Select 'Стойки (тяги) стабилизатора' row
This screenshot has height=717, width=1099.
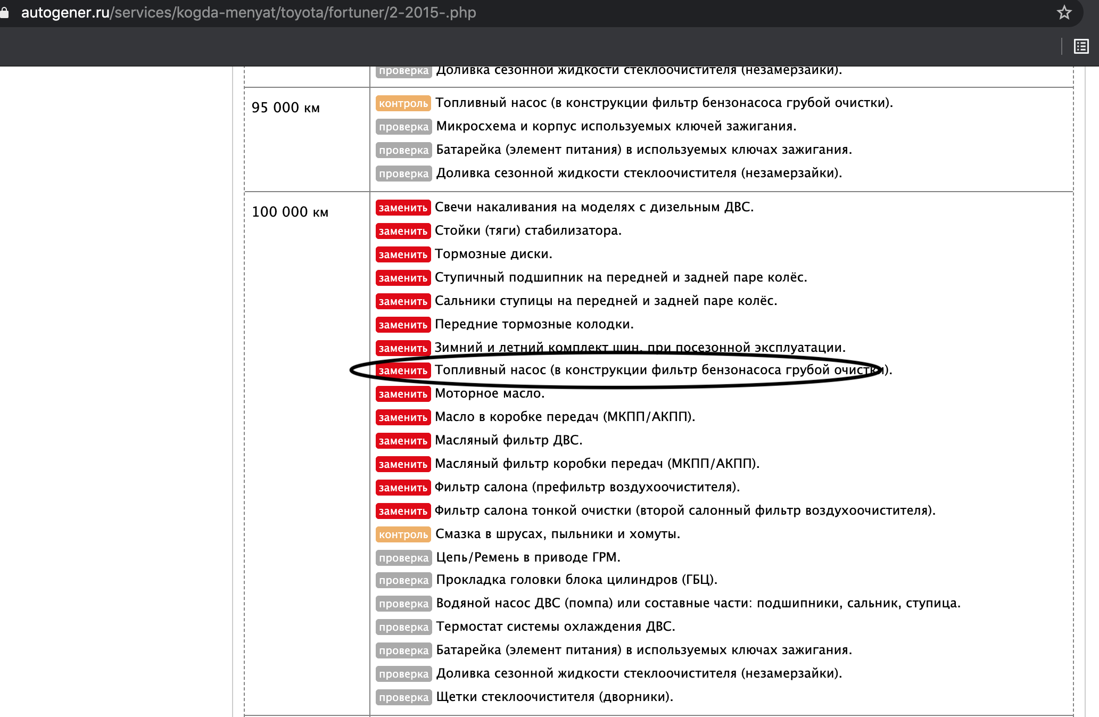click(x=528, y=230)
